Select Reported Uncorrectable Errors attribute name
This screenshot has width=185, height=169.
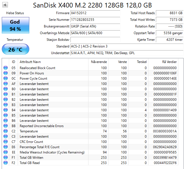tap(42, 126)
